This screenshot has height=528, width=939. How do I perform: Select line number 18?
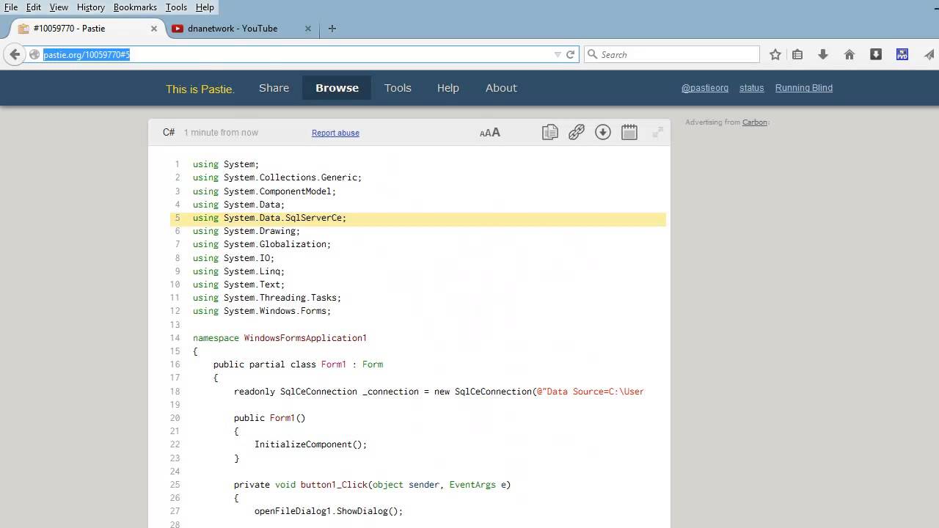175,392
